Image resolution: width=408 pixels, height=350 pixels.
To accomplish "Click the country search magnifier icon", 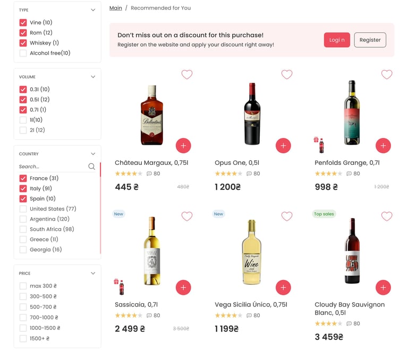I will tap(92, 167).
